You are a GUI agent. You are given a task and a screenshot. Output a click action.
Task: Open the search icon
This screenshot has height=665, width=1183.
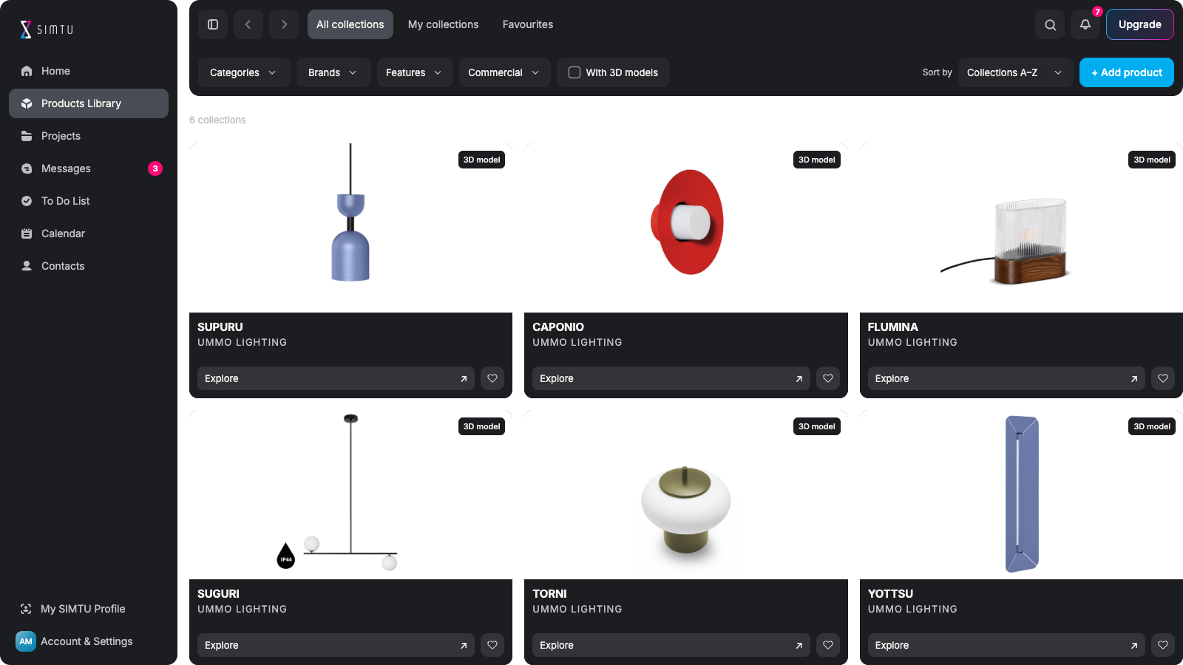point(1050,24)
